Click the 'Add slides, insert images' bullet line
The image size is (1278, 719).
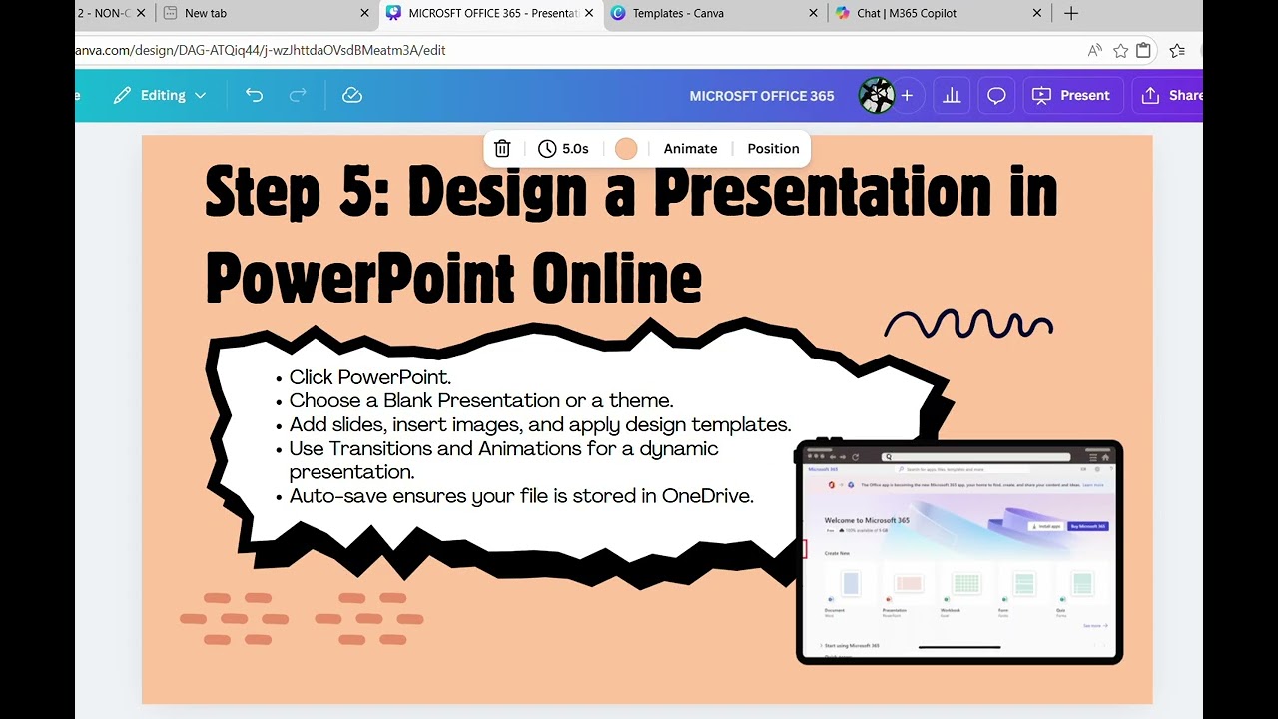539,425
